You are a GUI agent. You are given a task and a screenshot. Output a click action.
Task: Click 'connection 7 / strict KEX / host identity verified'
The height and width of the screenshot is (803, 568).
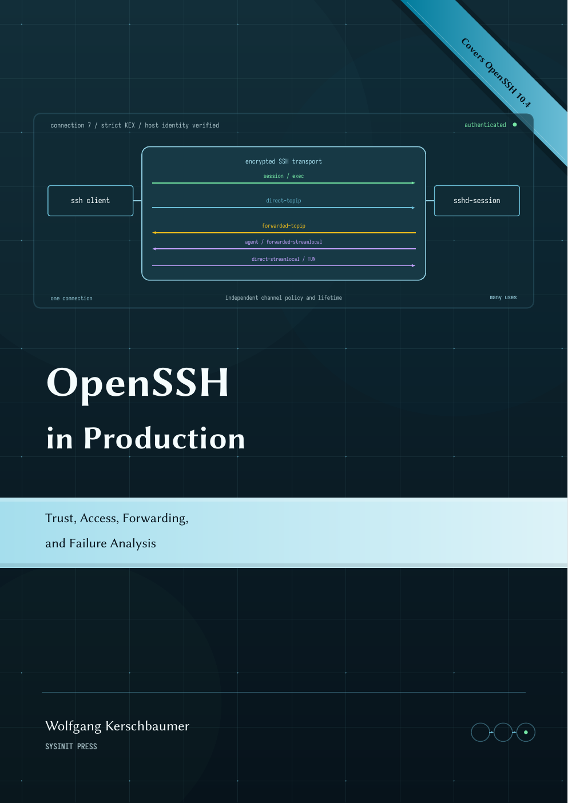coord(135,125)
